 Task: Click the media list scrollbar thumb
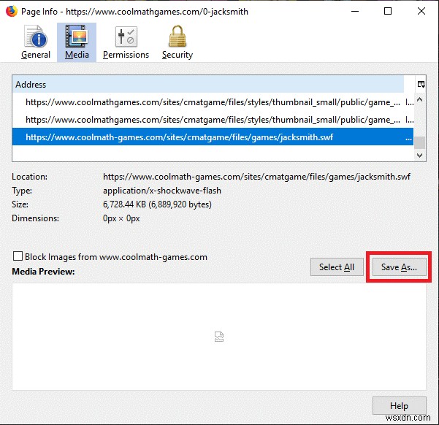click(x=419, y=143)
